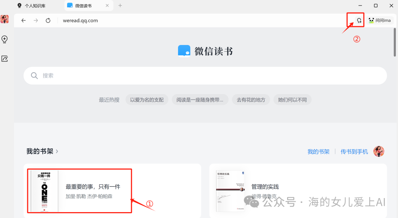This screenshot has width=398, height=218.
Task: Click the profile avatar beside 传书到手机
Action: 379,152
